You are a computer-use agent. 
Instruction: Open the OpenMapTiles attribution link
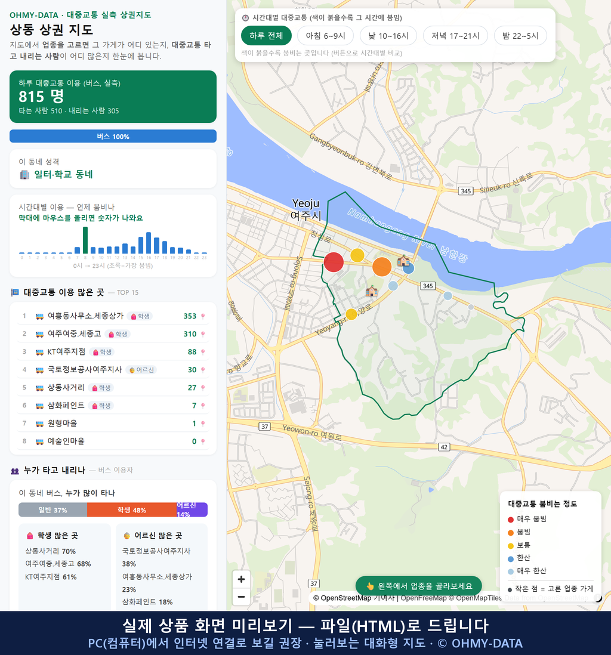tap(475, 598)
